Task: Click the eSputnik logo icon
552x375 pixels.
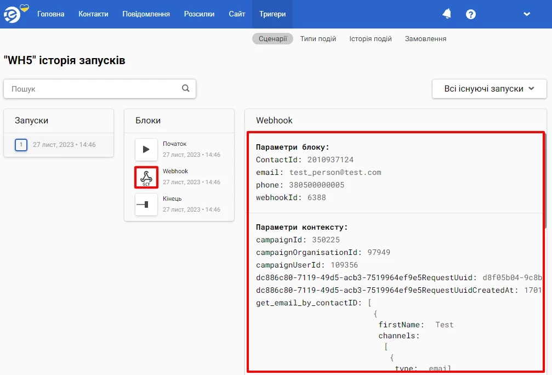Action: pos(13,14)
